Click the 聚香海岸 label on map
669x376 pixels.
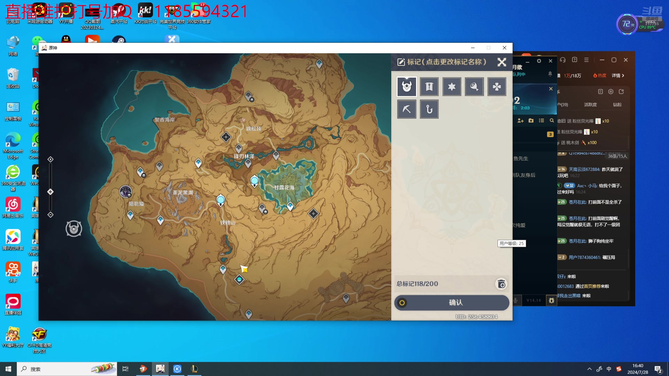[x=164, y=120]
